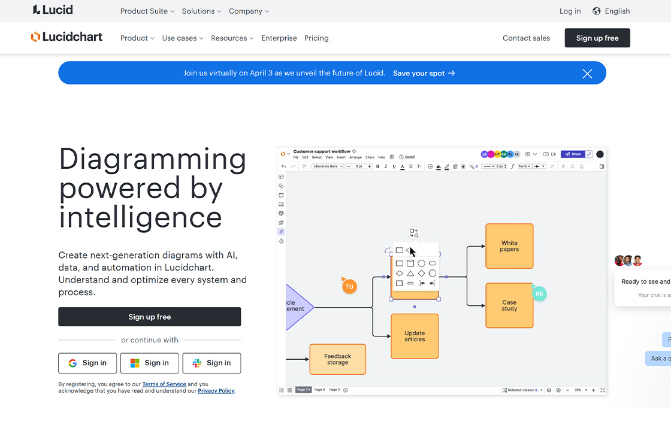Click the text color icon in the toolbar

click(402, 167)
